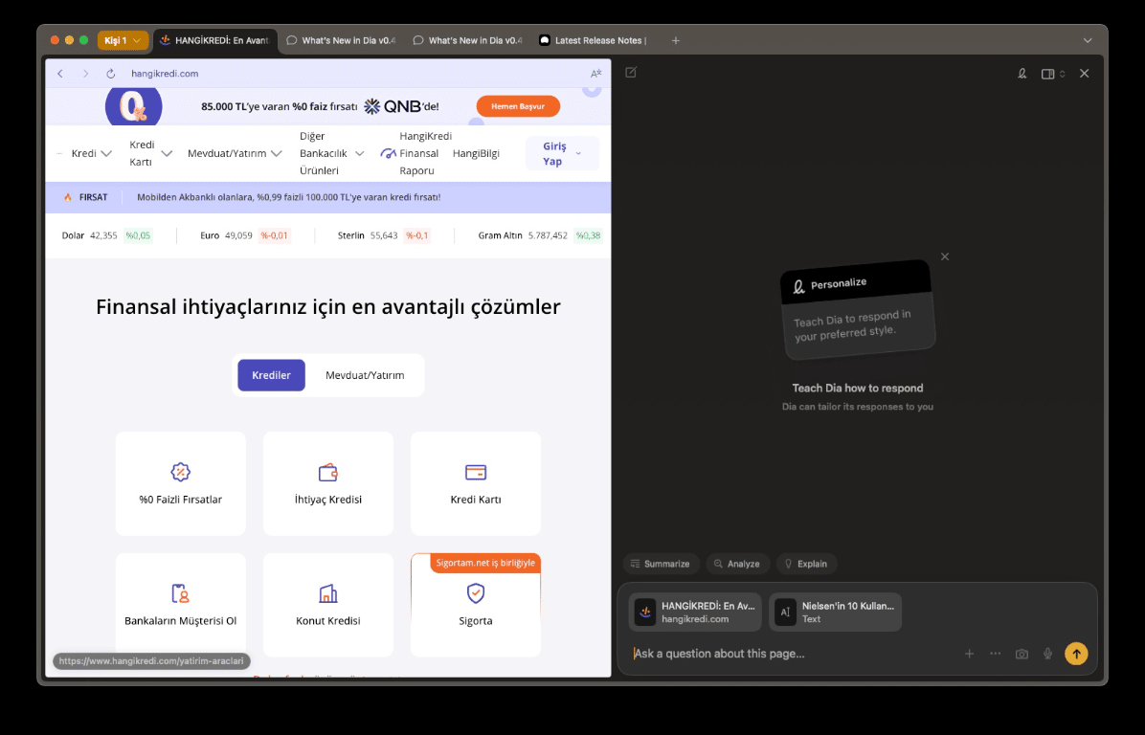1145x735 pixels.
Task: Open the Latest Release Notes tab
Action: 594,41
